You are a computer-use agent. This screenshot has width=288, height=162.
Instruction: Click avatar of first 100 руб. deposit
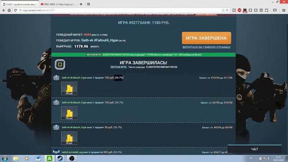[56, 78]
